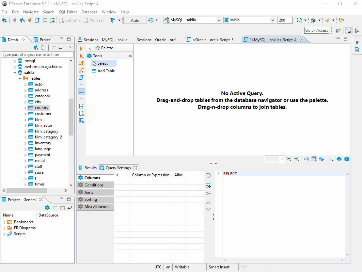Click the transaction log clock icon

coord(151,20)
